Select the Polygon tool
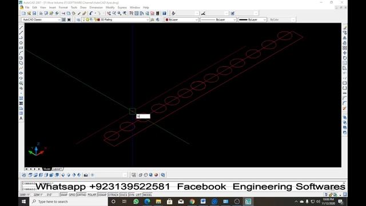Screen dimensions: 366x206 (21, 43)
